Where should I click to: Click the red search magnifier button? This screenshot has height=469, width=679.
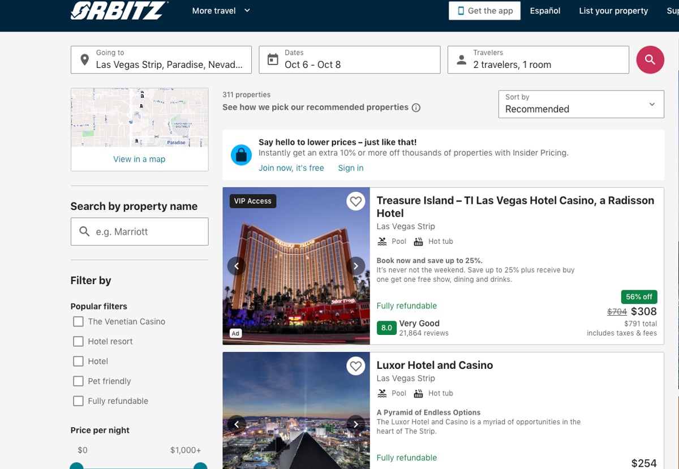(x=650, y=60)
